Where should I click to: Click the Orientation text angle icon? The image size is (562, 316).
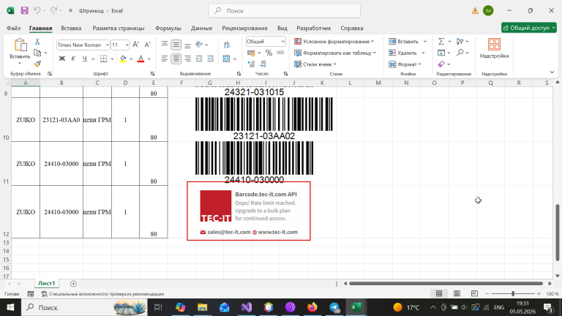tap(199, 45)
